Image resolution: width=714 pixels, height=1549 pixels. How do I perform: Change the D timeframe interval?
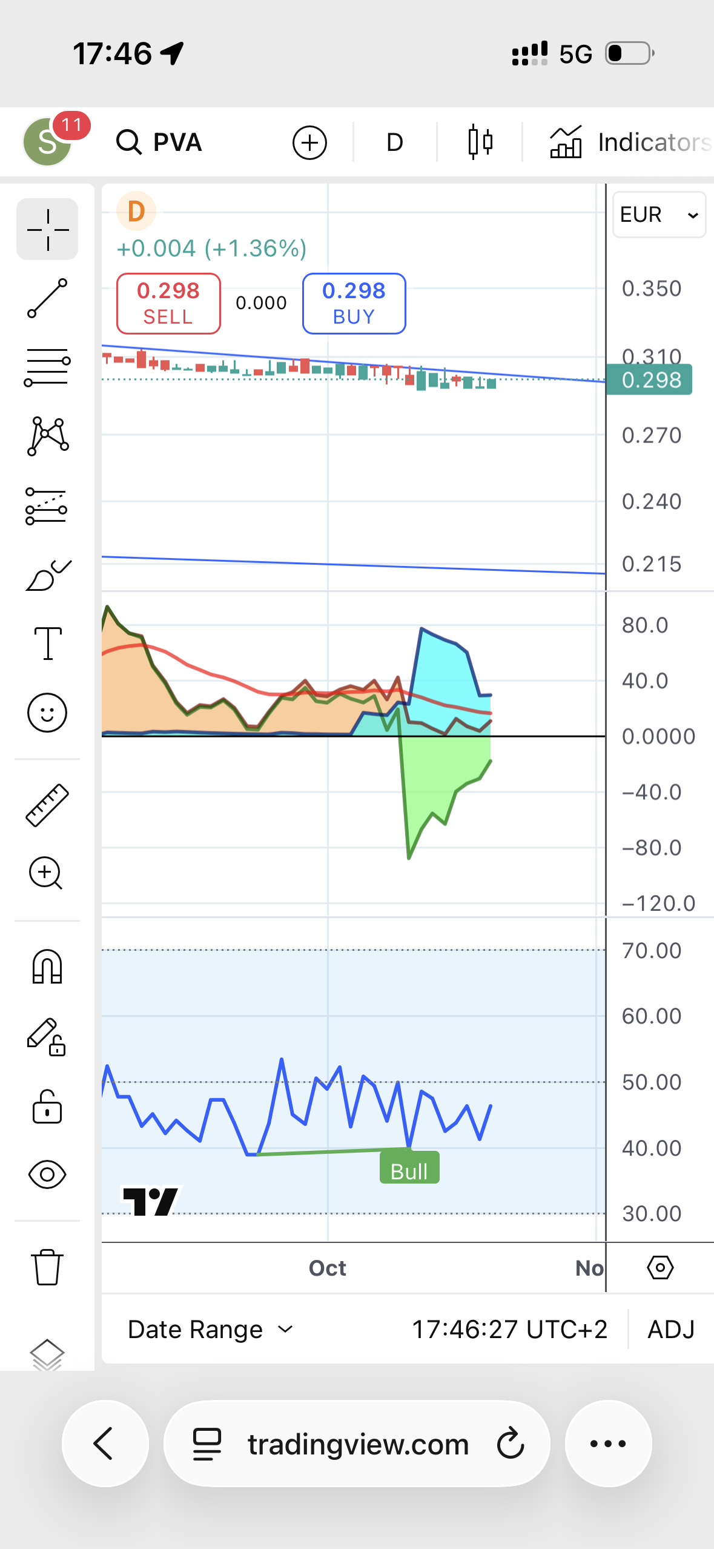tap(394, 142)
